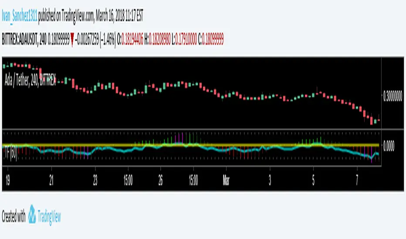The height and width of the screenshot is (239, 406).
Task: Click the 3 date marker on time axis
Action: pos(270,181)
